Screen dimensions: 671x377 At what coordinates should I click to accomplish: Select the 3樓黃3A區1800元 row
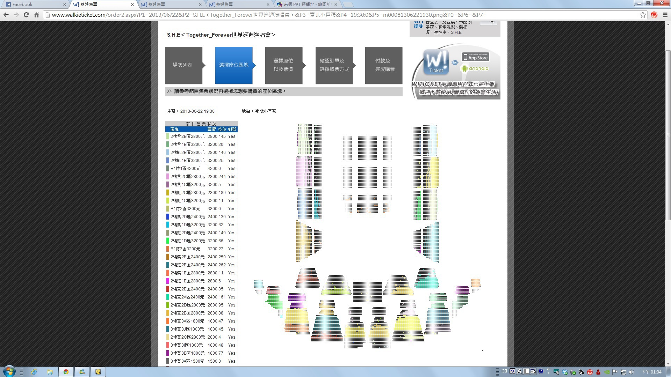(x=187, y=321)
